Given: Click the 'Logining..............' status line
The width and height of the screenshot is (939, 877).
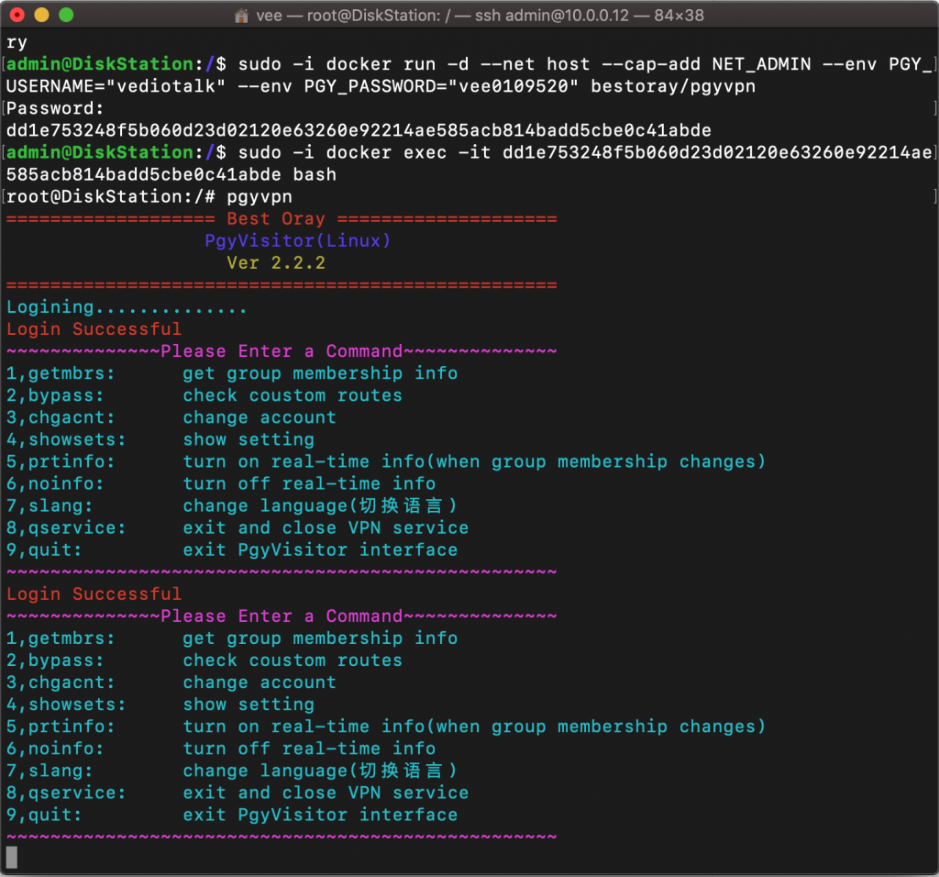Looking at the screenshot, I should 127,307.
